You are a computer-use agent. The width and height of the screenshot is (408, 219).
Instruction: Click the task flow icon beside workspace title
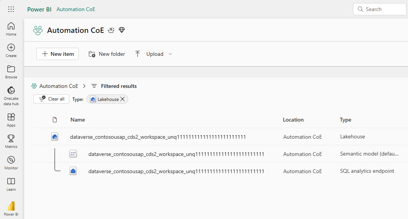pyautogui.click(x=111, y=30)
